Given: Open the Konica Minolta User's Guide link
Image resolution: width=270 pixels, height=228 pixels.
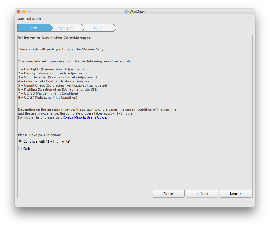Looking at the screenshot, I should pyautogui.click(x=85, y=117).
